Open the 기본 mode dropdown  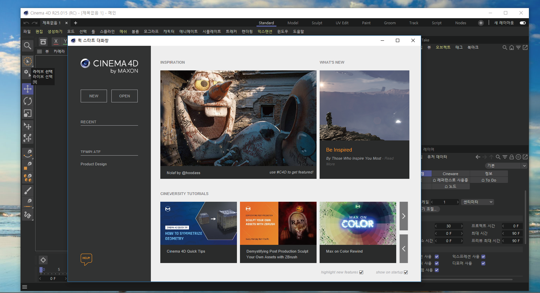(506, 166)
